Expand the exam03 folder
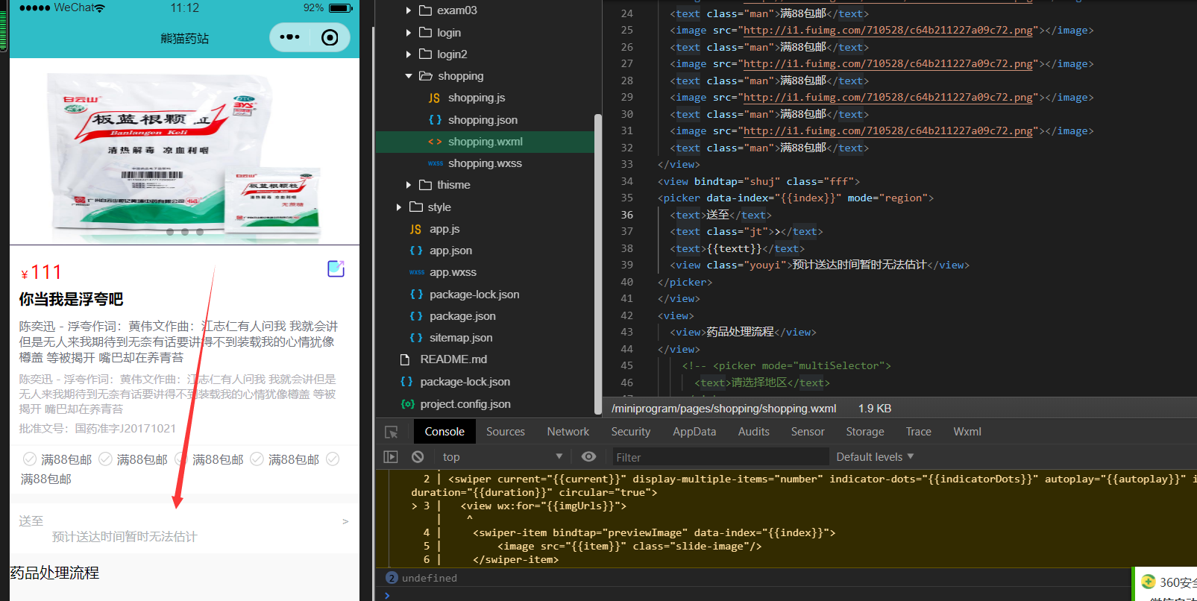 (408, 10)
